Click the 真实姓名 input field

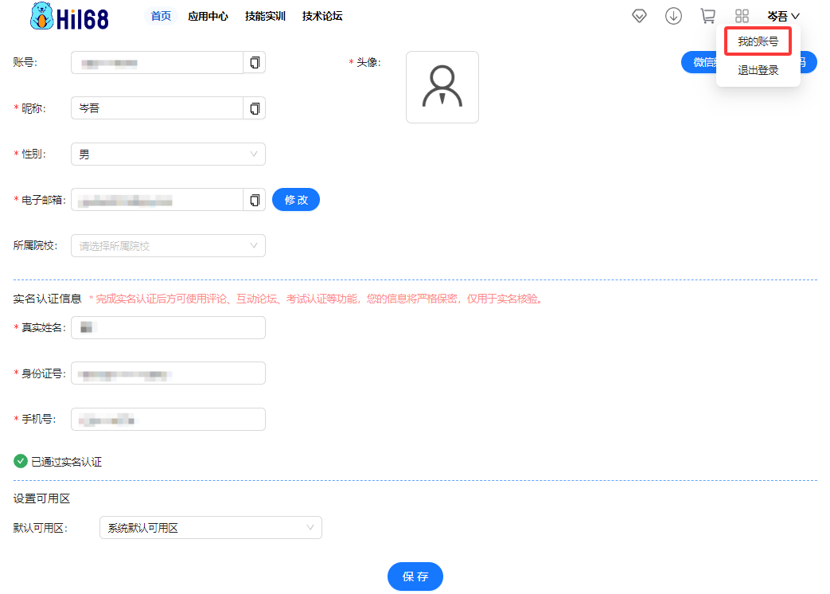[x=168, y=327]
